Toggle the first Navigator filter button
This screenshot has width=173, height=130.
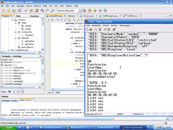tap(10, 91)
